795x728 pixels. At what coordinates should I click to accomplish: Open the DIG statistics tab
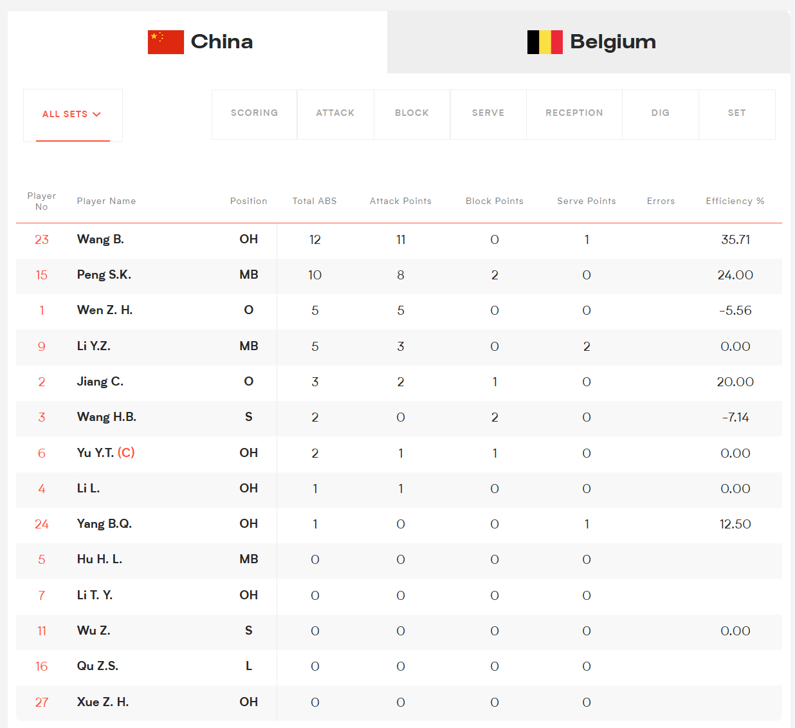(661, 113)
